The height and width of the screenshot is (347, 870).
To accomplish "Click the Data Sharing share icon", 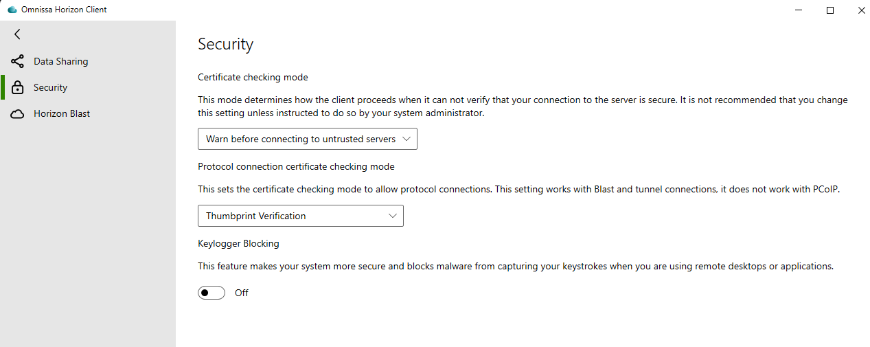I will click(18, 61).
